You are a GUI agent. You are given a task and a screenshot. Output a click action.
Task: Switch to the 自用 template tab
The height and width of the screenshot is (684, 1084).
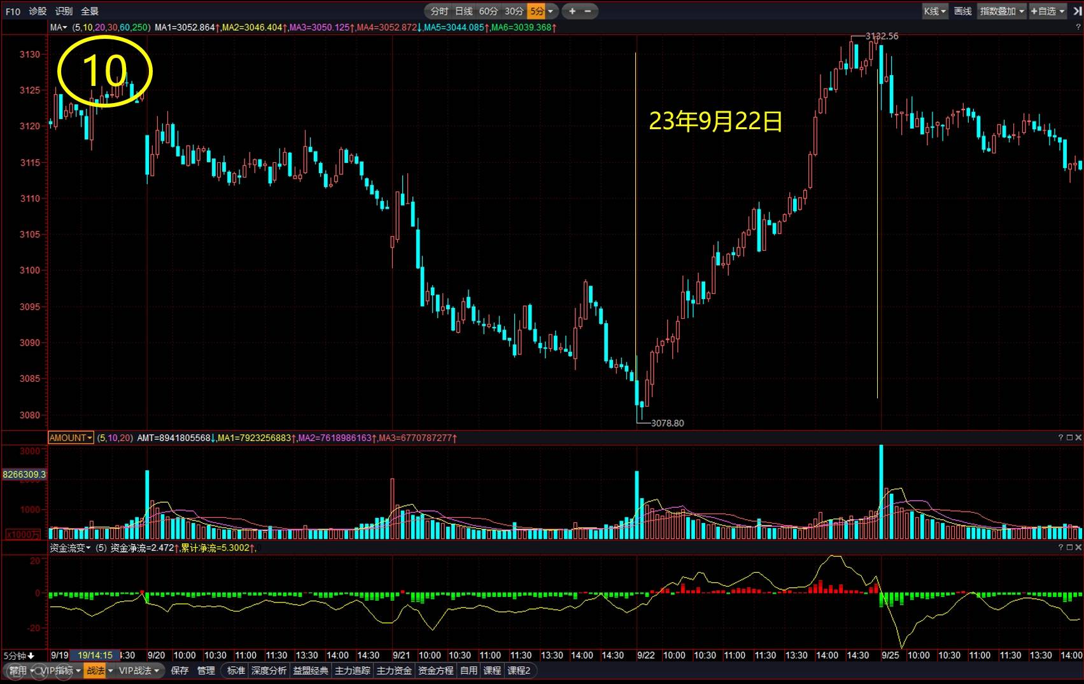(x=469, y=671)
